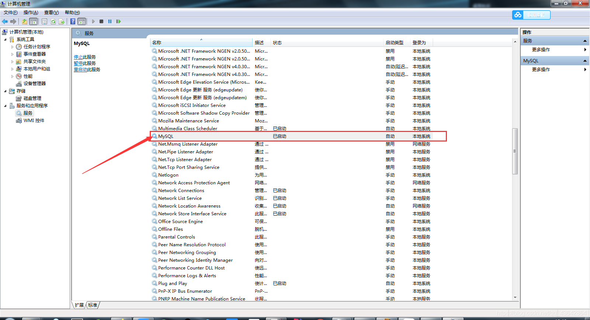This screenshot has height=320, width=590.
Task: Click the Restart Service toolbar icon
Action: (118, 21)
